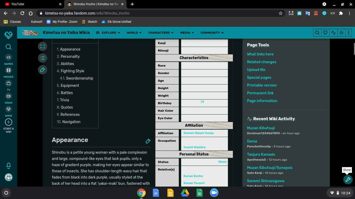355x199 pixels.
Task: Click the floating edit pencil icon
Action: (43, 70)
